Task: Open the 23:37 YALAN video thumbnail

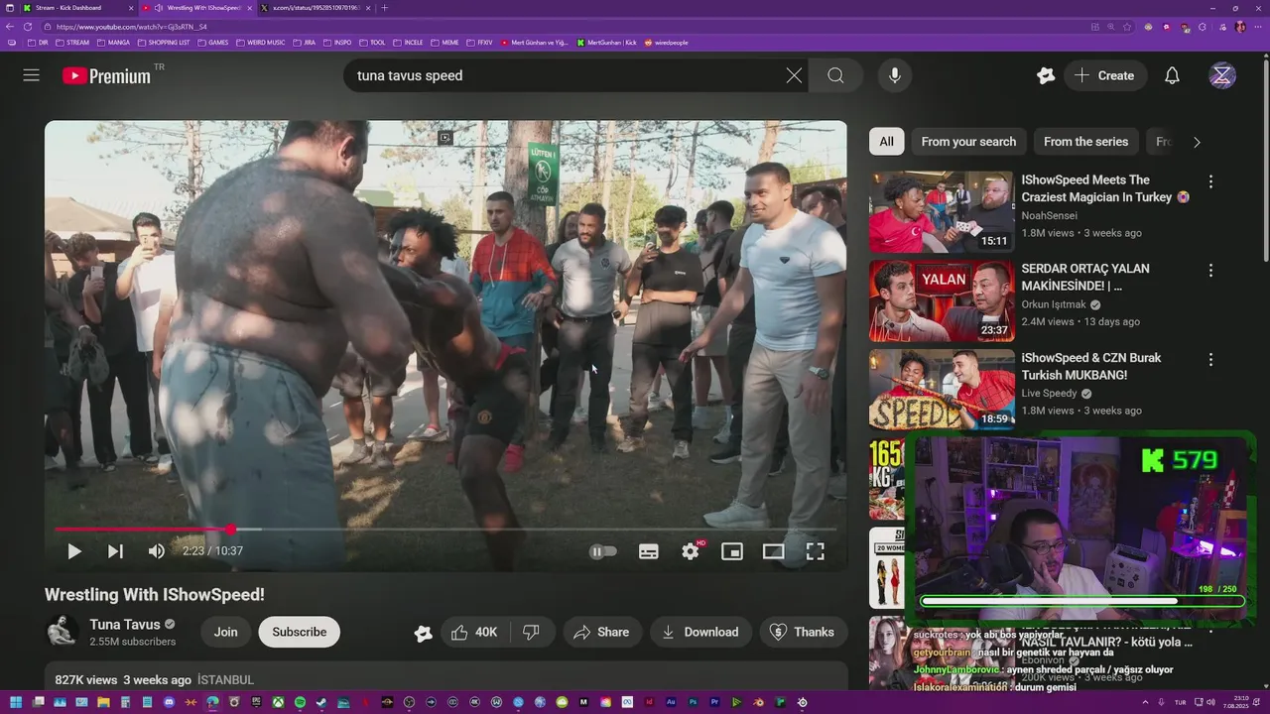Action: [942, 301]
